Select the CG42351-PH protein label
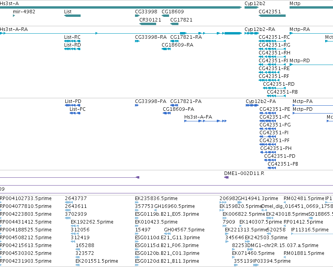333x267 pixels. coord(276,148)
